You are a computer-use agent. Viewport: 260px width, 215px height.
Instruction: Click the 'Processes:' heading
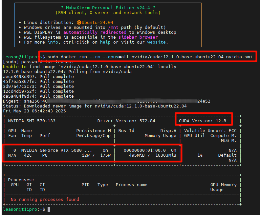pos(21,180)
